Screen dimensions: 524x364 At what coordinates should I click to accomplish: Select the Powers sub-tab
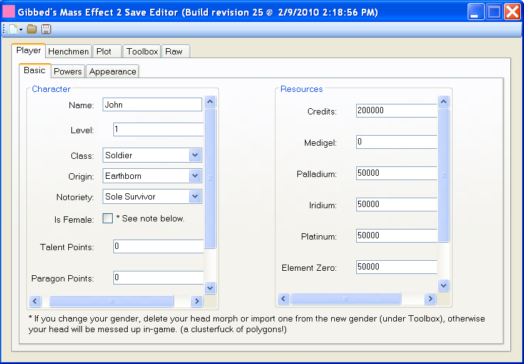click(x=68, y=71)
